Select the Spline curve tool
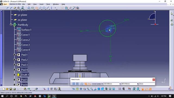 (40, 8)
